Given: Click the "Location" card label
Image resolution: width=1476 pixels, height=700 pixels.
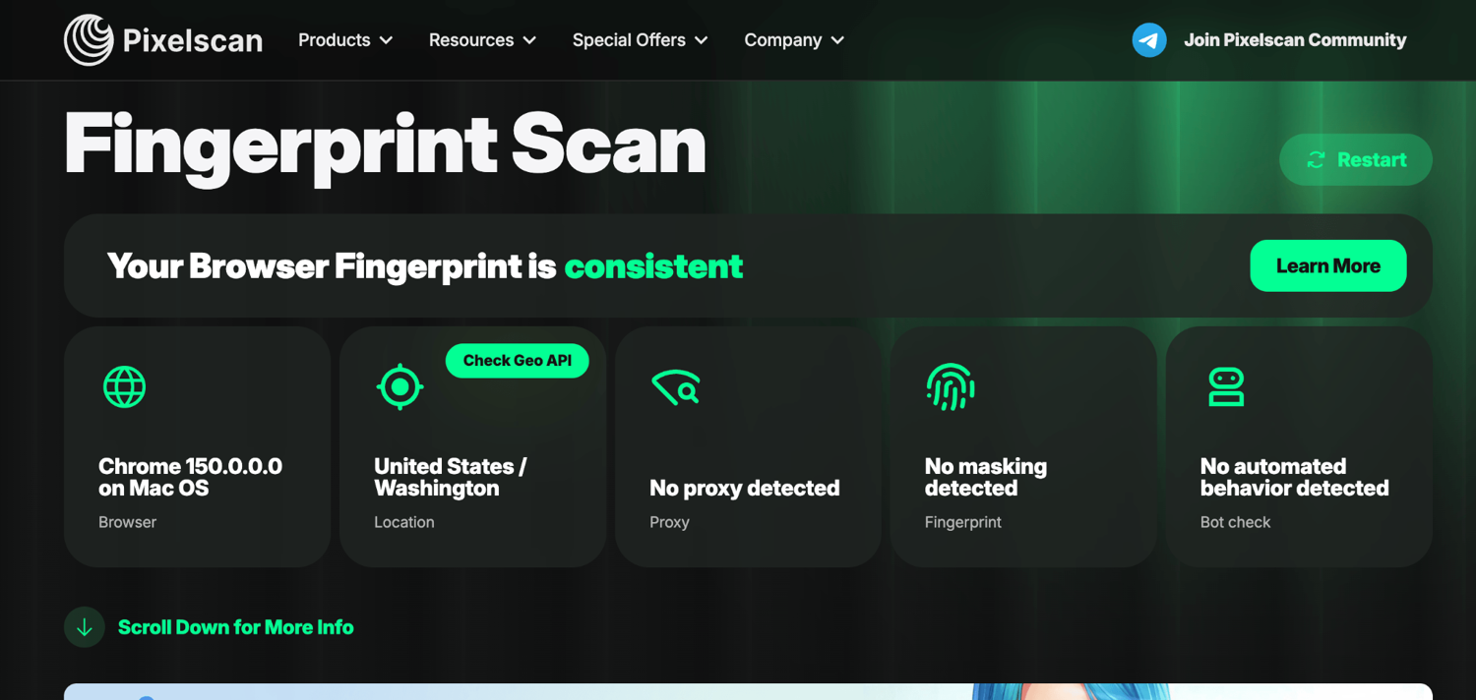Looking at the screenshot, I should [x=404, y=522].
